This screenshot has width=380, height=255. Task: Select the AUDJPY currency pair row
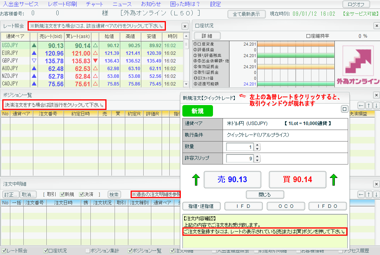tap(92, 68)
